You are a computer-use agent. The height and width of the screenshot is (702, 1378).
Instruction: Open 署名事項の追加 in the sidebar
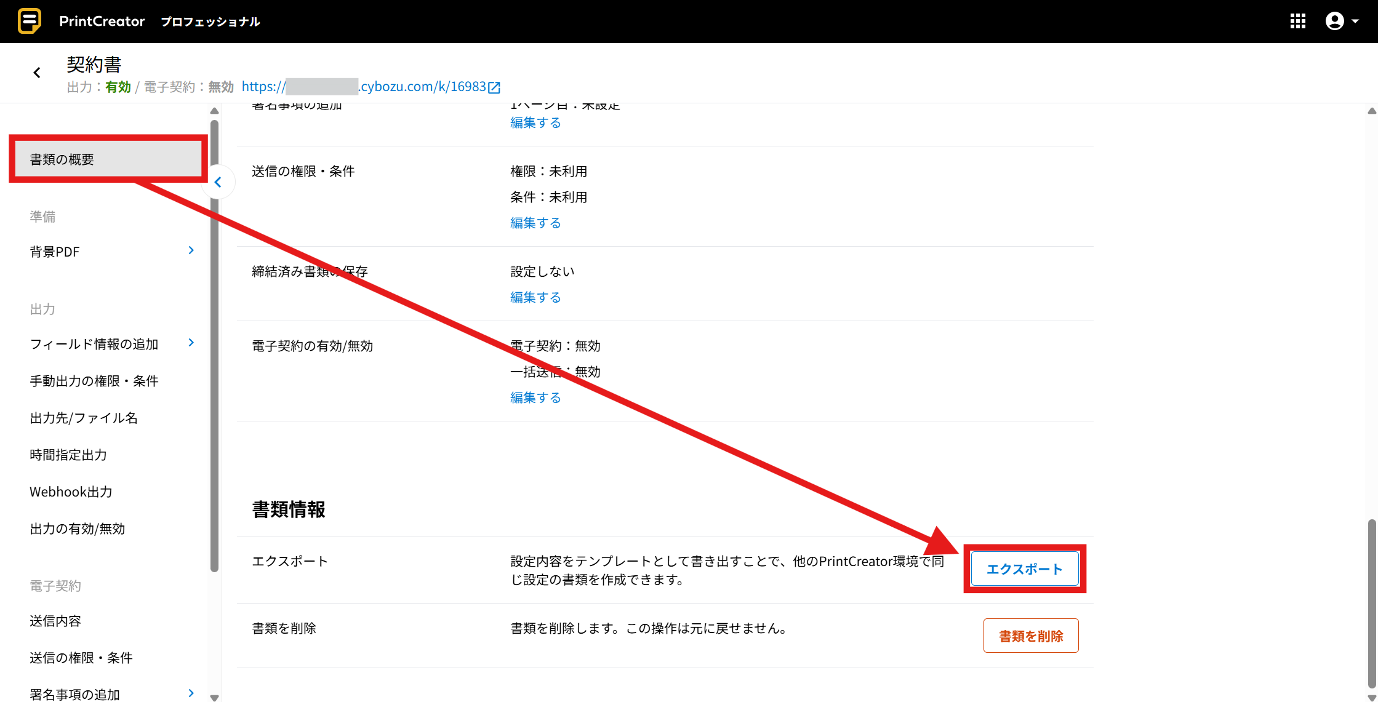click(75, 694)
